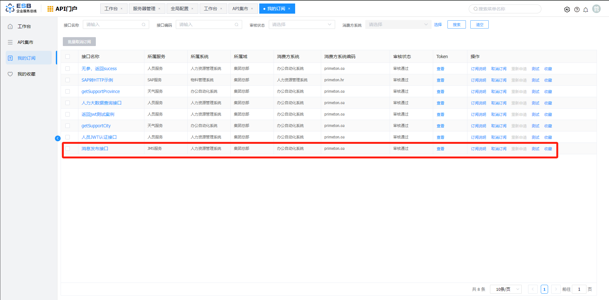Check the box for getSupportProvince row
The width and height of the screenshot is (609, 300).
68,91
